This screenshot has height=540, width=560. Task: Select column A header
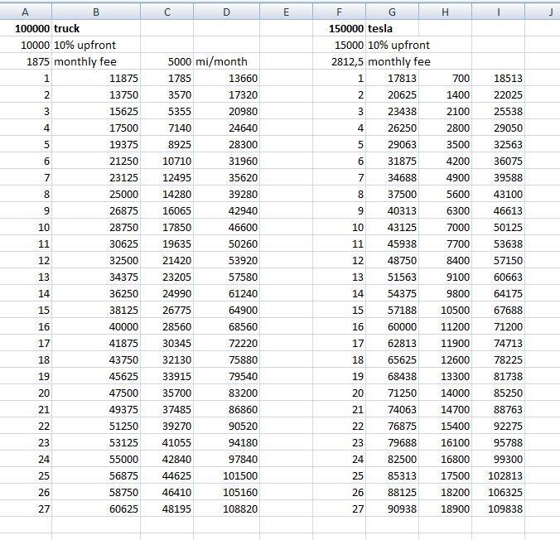pyautogui.click(x=26, y=12)
